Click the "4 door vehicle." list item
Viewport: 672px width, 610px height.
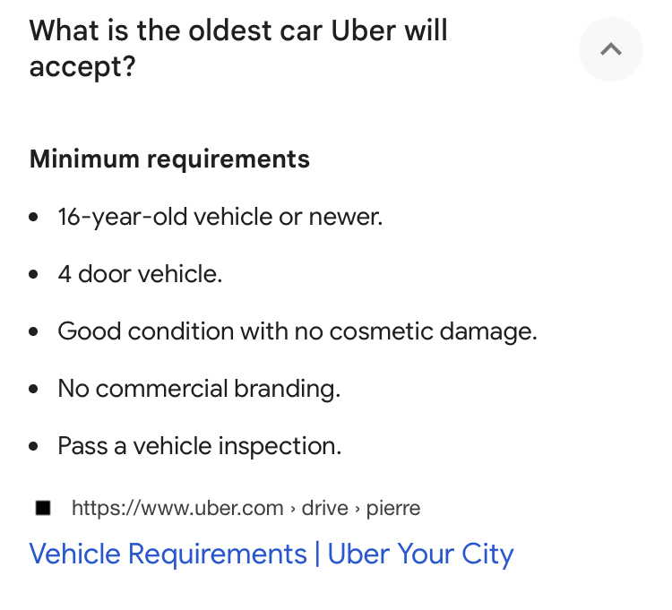(140, 274)
